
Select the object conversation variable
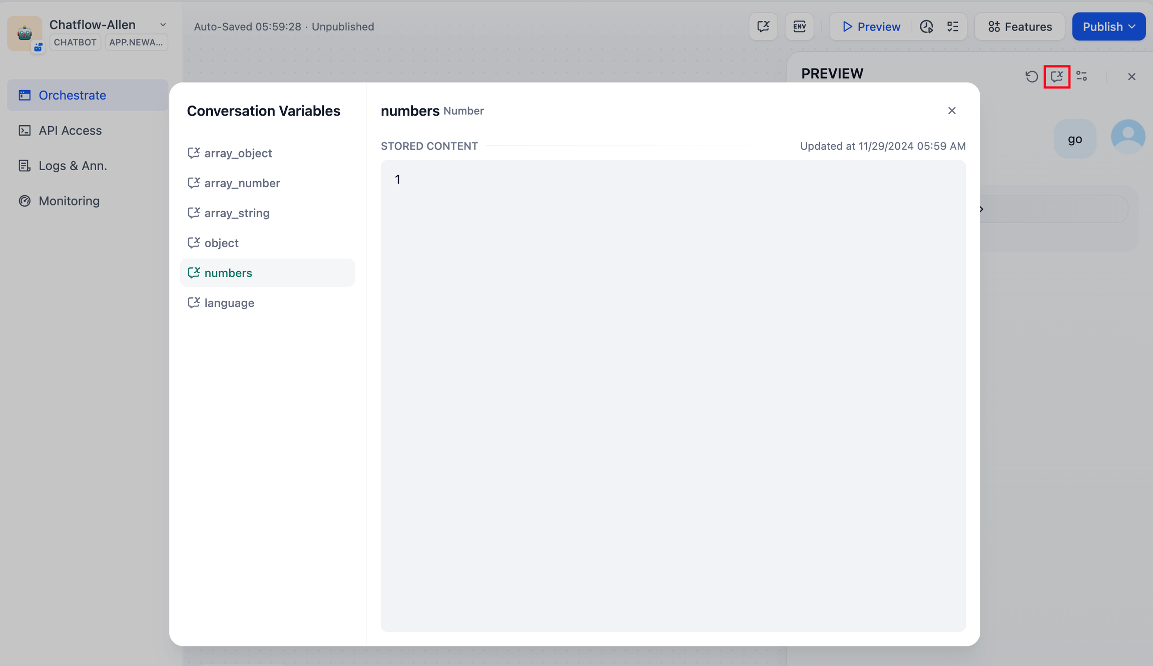(221, 243)
